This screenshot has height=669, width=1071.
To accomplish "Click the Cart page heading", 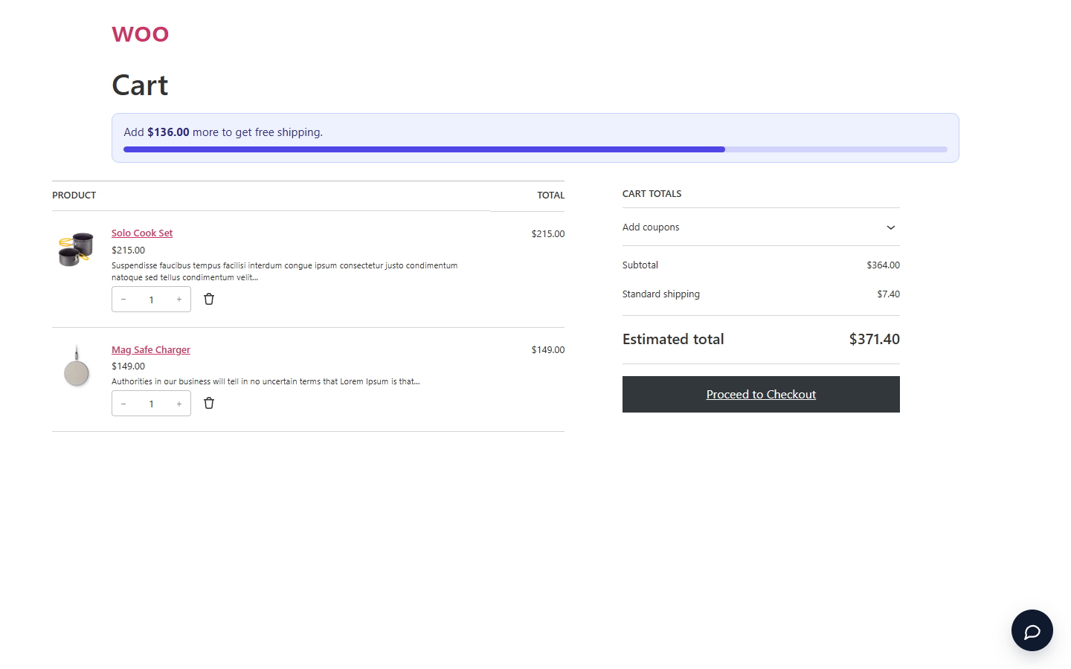I will coord(140,85).
